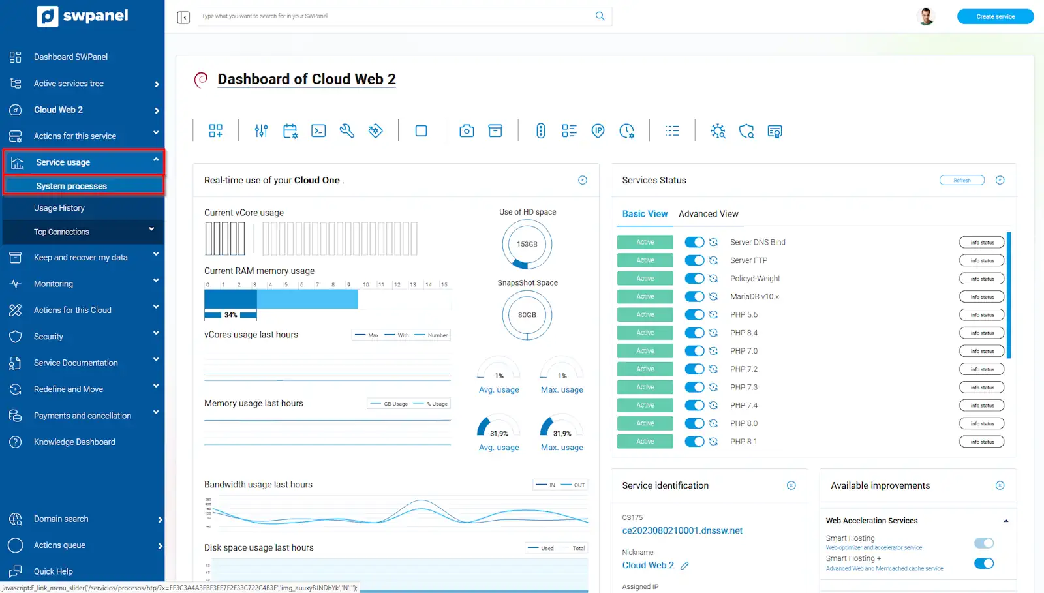Restart MariaDB v10.x with refresh icon
1044x593 pixels.
713,296
